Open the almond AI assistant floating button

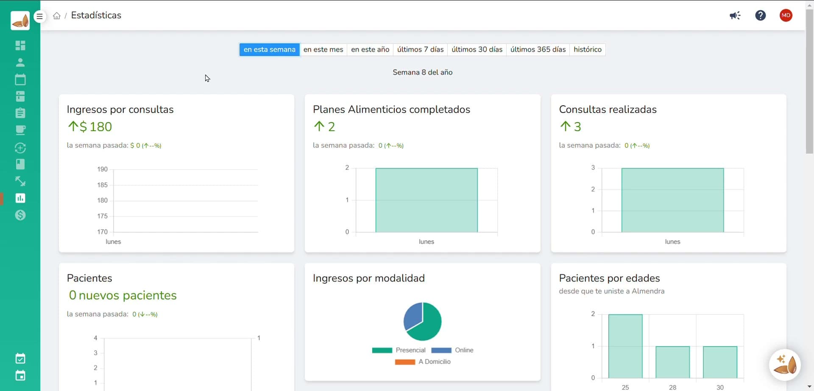785,364
